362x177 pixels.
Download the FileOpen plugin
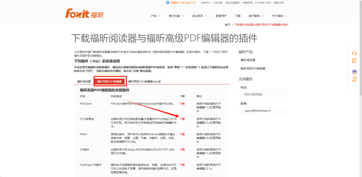[x=182, y=104]
